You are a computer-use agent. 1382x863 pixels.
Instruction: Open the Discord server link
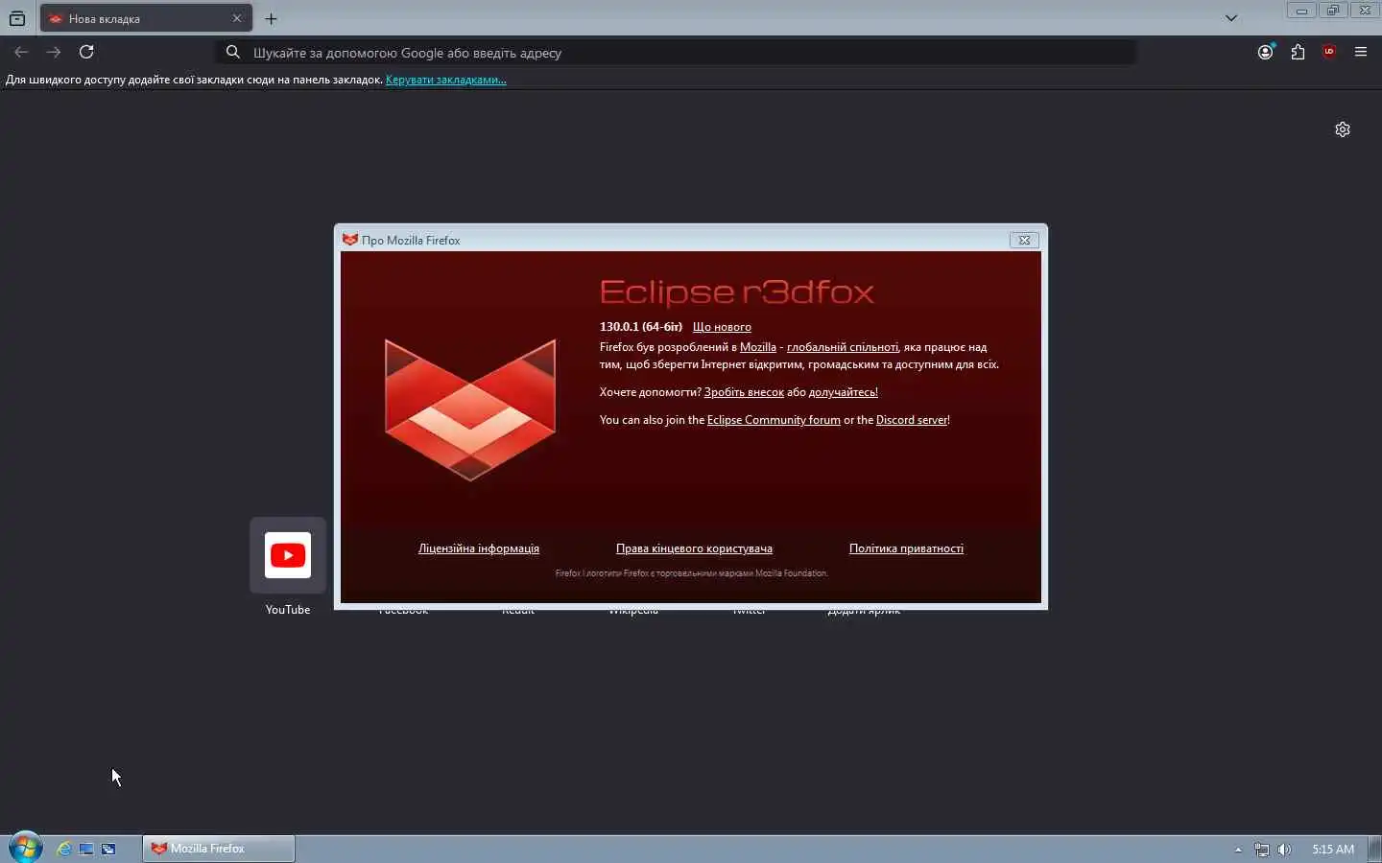pos(912,420)
